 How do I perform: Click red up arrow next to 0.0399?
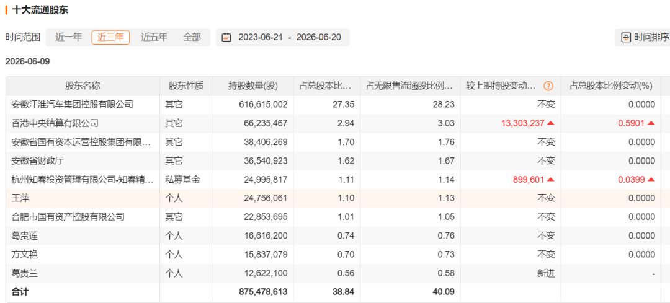[651, 180]
